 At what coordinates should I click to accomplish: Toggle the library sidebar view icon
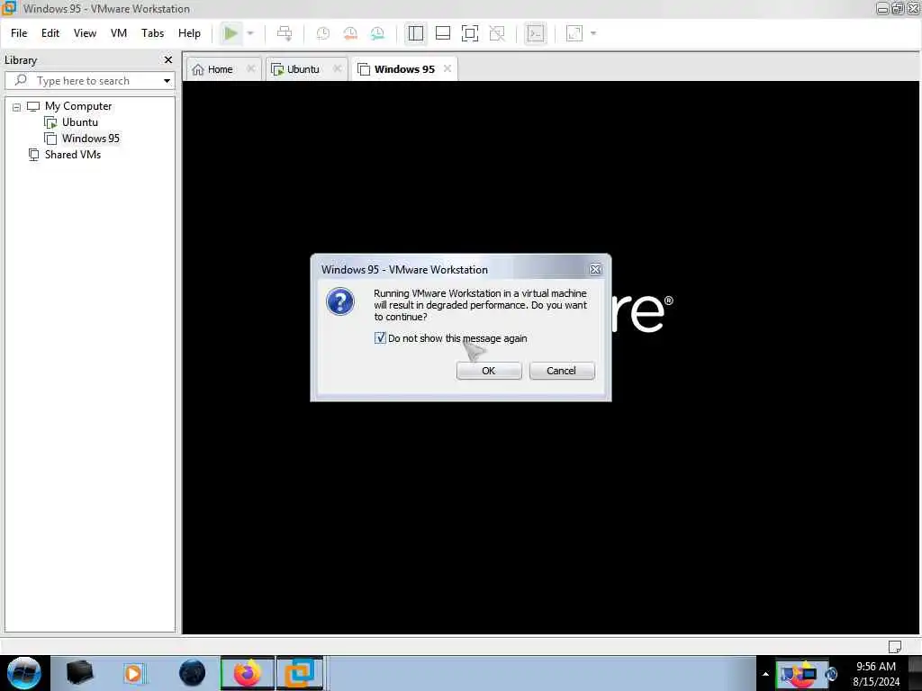(x=416, y=33)
